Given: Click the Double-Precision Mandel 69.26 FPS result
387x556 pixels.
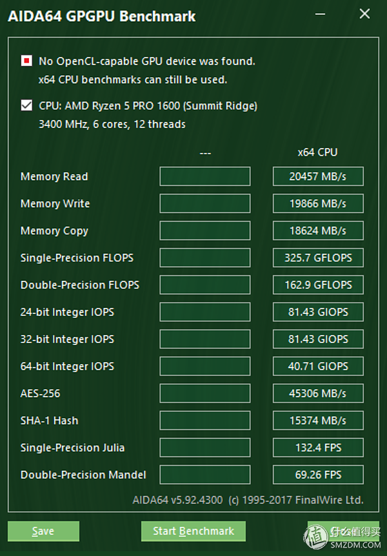Looking at the screenshot, I should point(318,475).
